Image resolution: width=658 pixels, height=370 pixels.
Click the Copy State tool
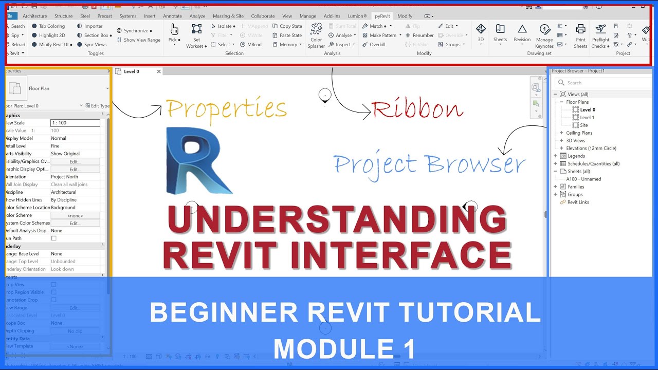point(287,26)
